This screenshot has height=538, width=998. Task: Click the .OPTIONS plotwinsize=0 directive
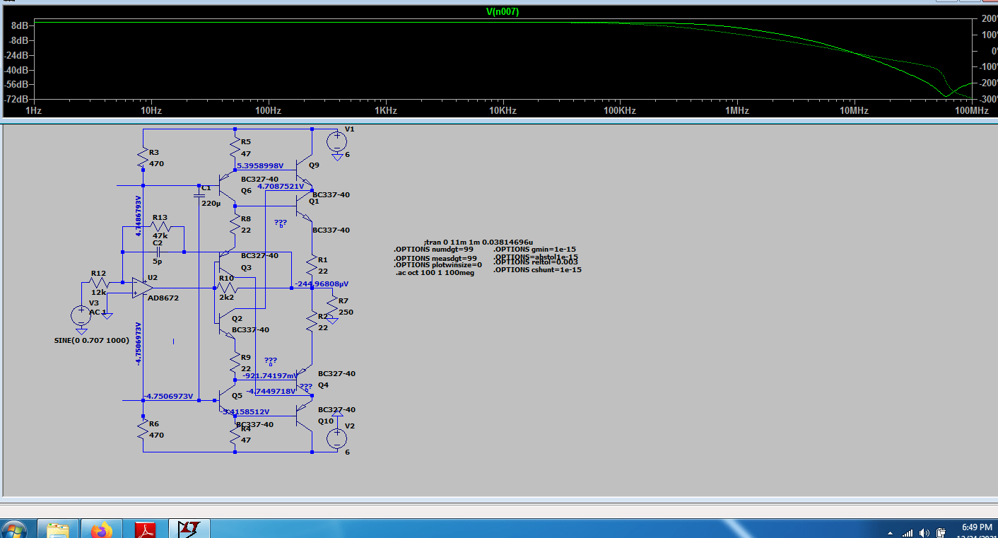click(x=438, y=265)
